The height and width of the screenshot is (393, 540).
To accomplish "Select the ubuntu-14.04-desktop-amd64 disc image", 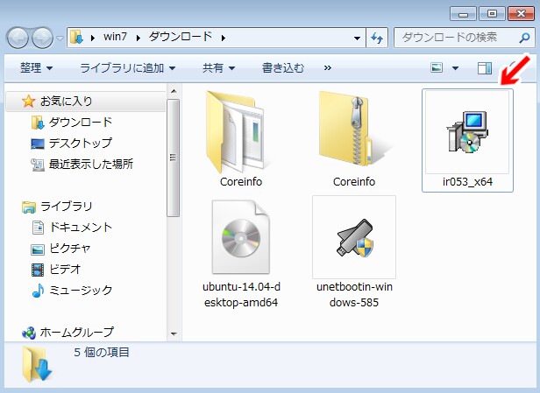I will [241, 237].
